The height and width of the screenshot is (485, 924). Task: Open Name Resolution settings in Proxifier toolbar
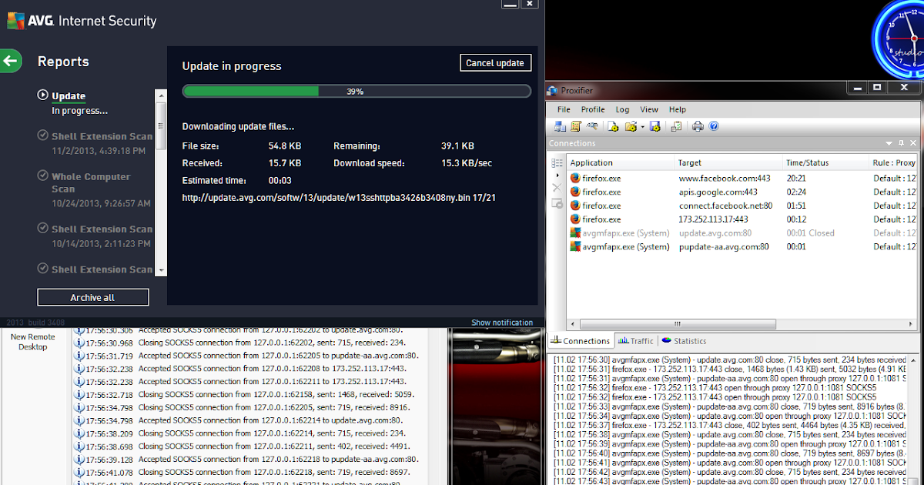(592, 126)
